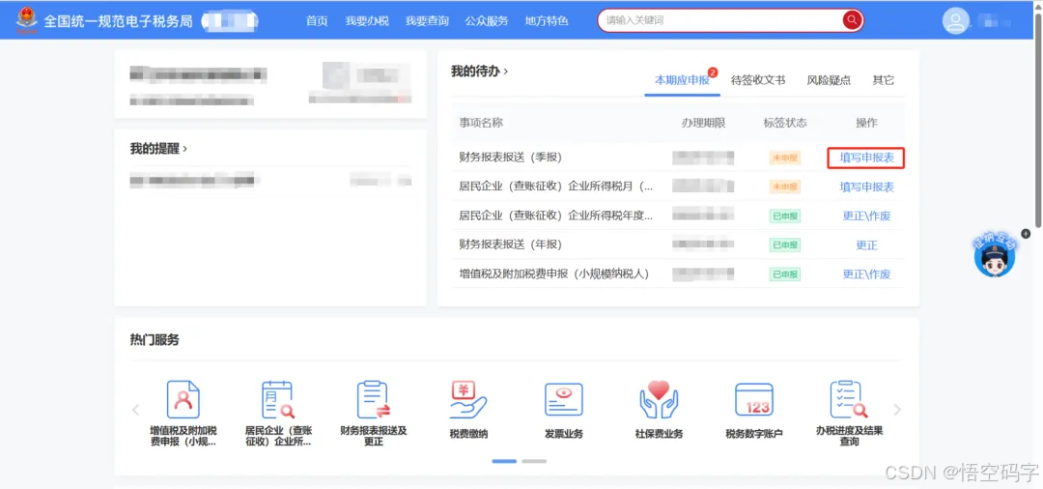
Task: Open the 我要查询 menu
Action: [x=427, y=20]
